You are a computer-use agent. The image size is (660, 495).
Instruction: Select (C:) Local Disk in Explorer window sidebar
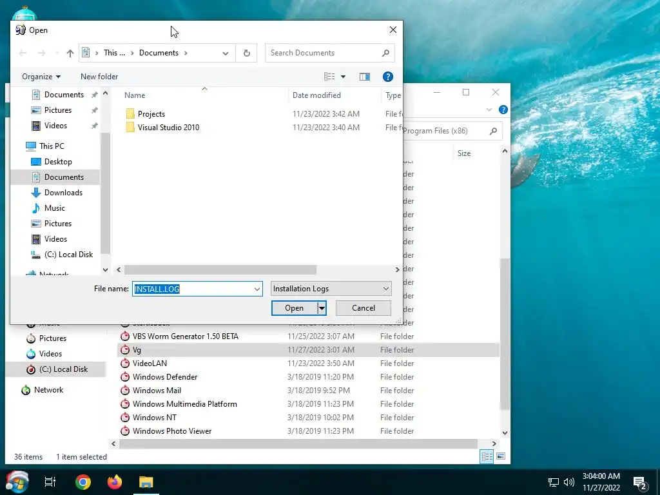(x=63, y=369)
